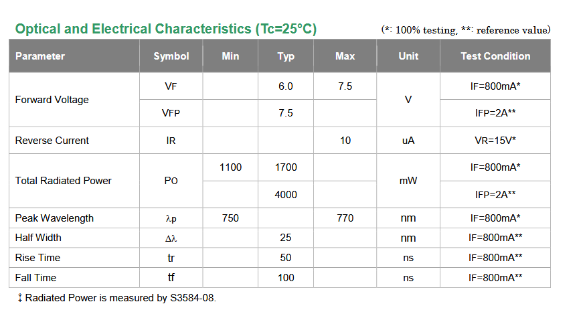The width and height of the screenshot is (583, 312).
Task: Select the Parameter column header
Action: (x=40, y=56)
